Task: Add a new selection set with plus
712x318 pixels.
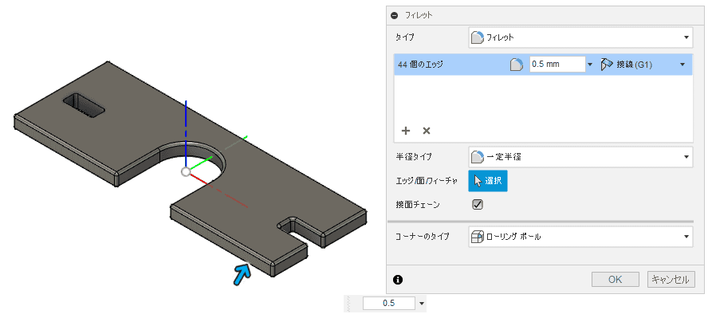Action: 406,131
